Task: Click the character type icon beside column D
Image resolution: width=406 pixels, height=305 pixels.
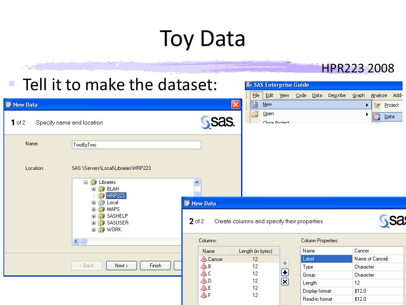Action: point(204,280)
